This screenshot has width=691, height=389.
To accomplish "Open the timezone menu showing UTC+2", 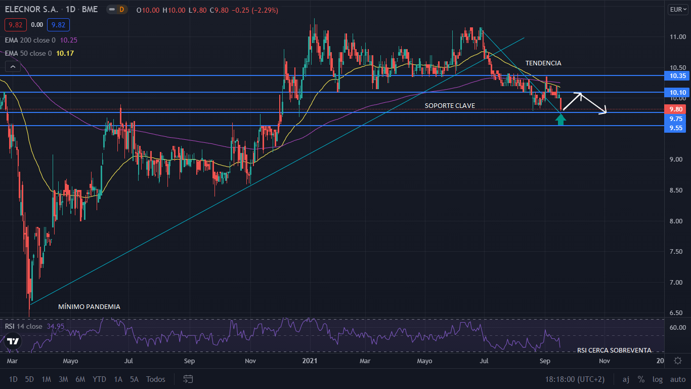I will (575, 379).
